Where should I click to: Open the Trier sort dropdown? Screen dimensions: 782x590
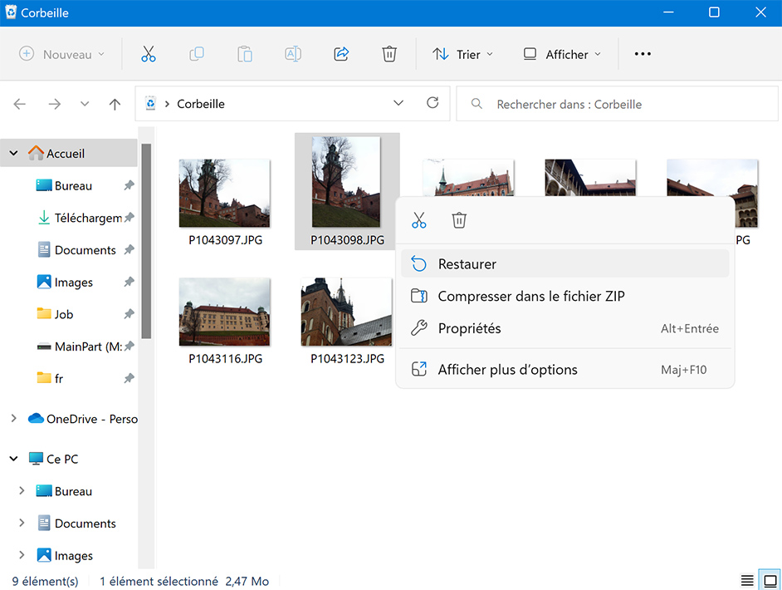click(463, 54)
